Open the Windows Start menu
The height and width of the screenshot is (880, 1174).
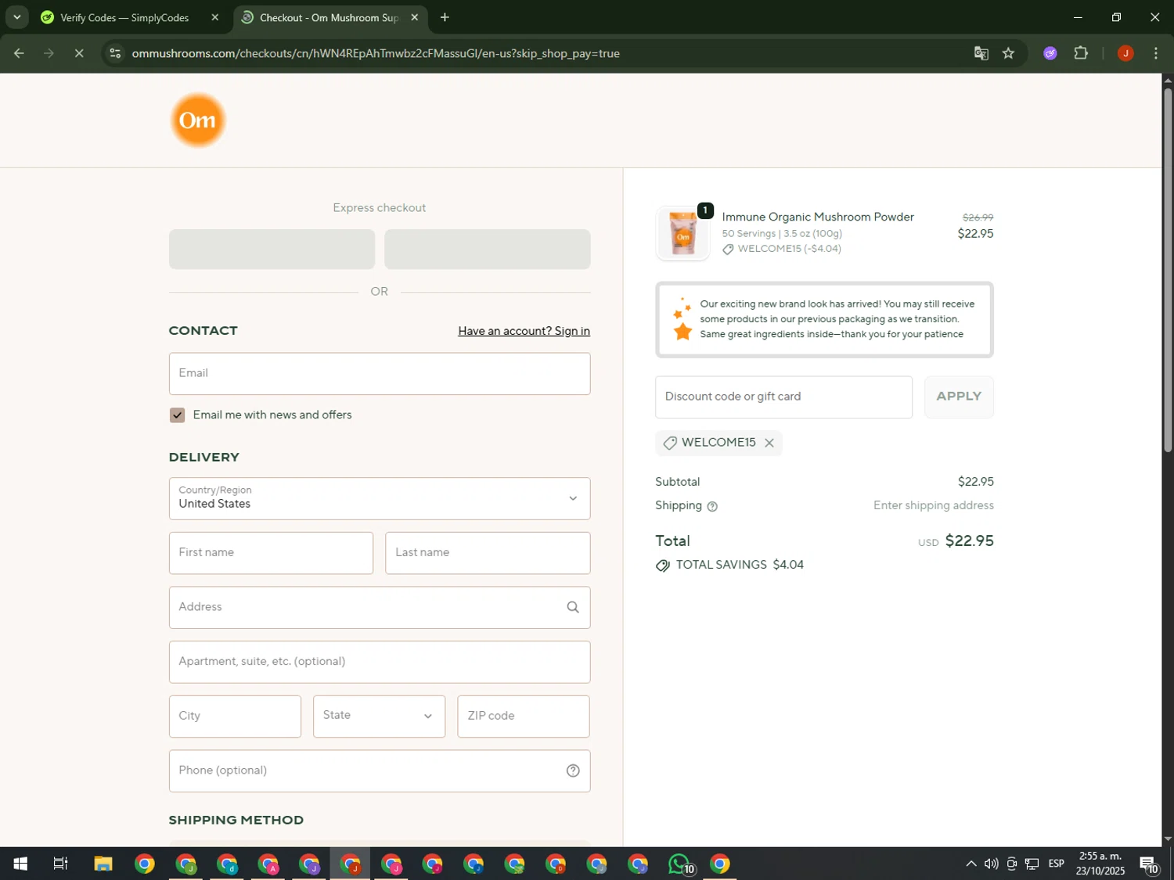click(x=20, y=864)
